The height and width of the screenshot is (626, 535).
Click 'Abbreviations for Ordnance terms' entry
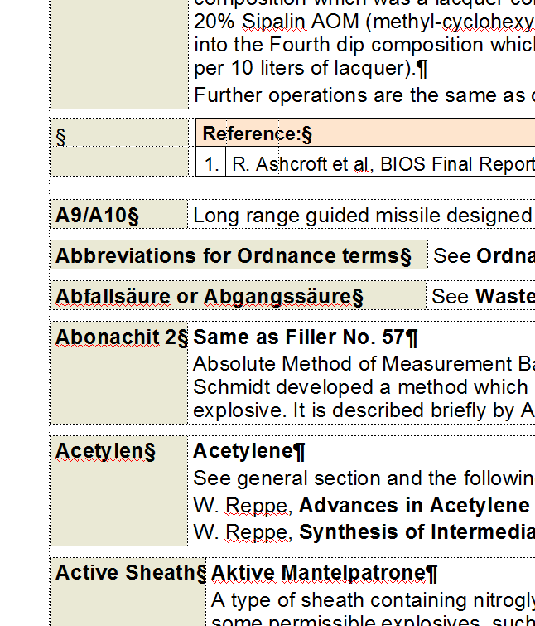click(239, 255)
